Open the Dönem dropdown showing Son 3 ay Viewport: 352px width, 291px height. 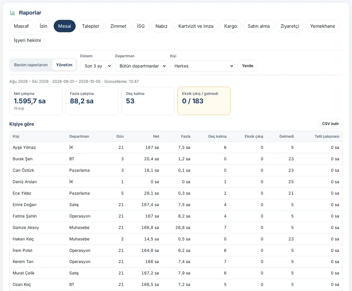[96, 66]
